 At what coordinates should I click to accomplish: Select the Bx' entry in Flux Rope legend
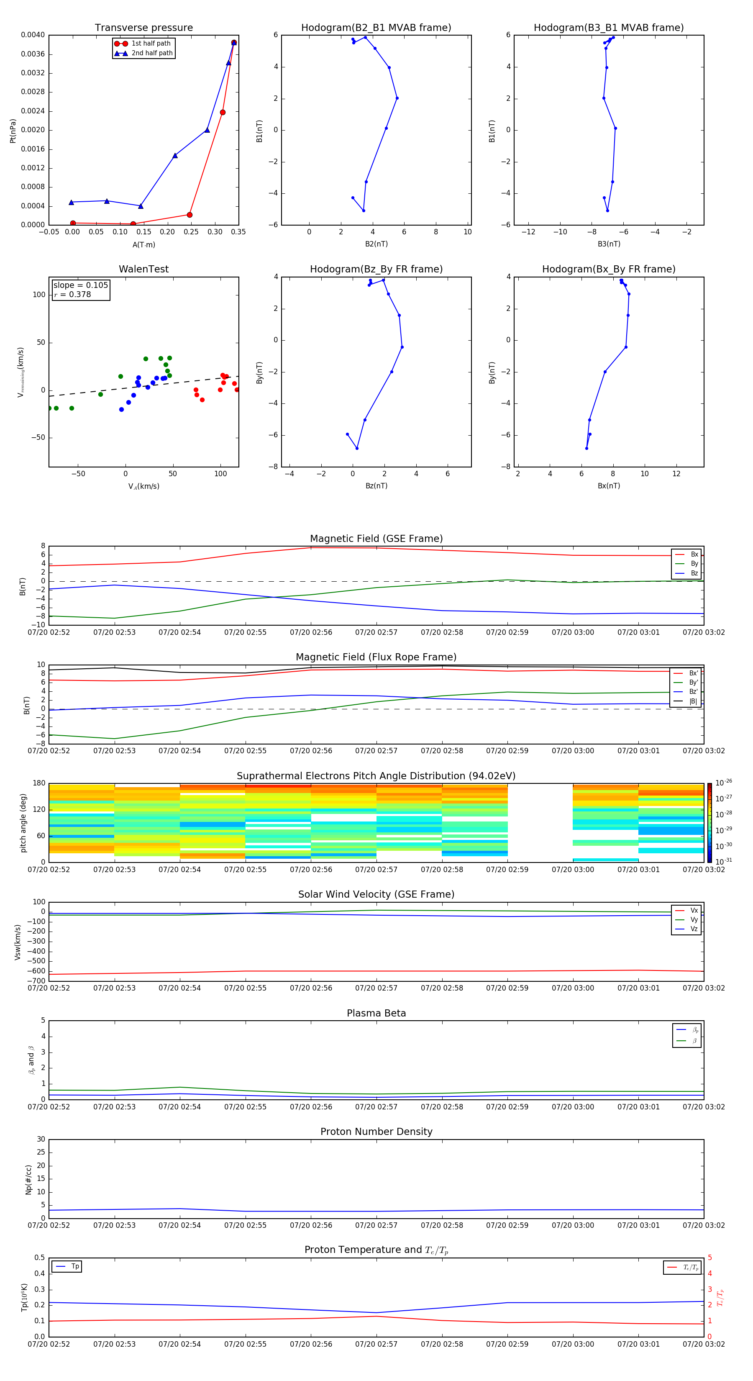pyautogui.click(x=686, y=673)
